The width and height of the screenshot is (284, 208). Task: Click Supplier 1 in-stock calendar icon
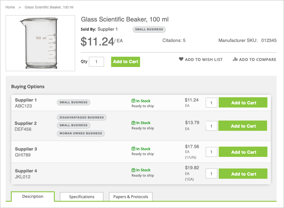[x=133, y=101]
